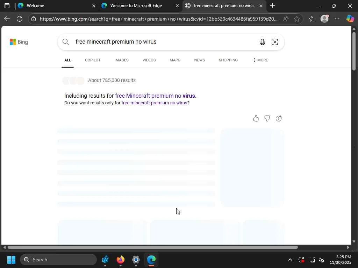This screenshot has width=358, height=268.
Task: Refresh the Bing search page
Action: [x=20, y=19]
